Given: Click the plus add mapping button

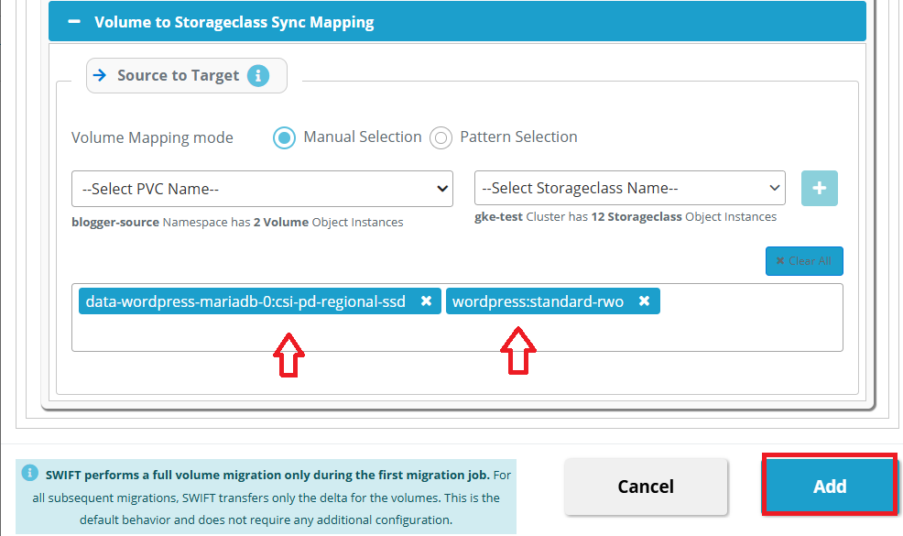Looking at the screenshot, I should pos(819,188).
